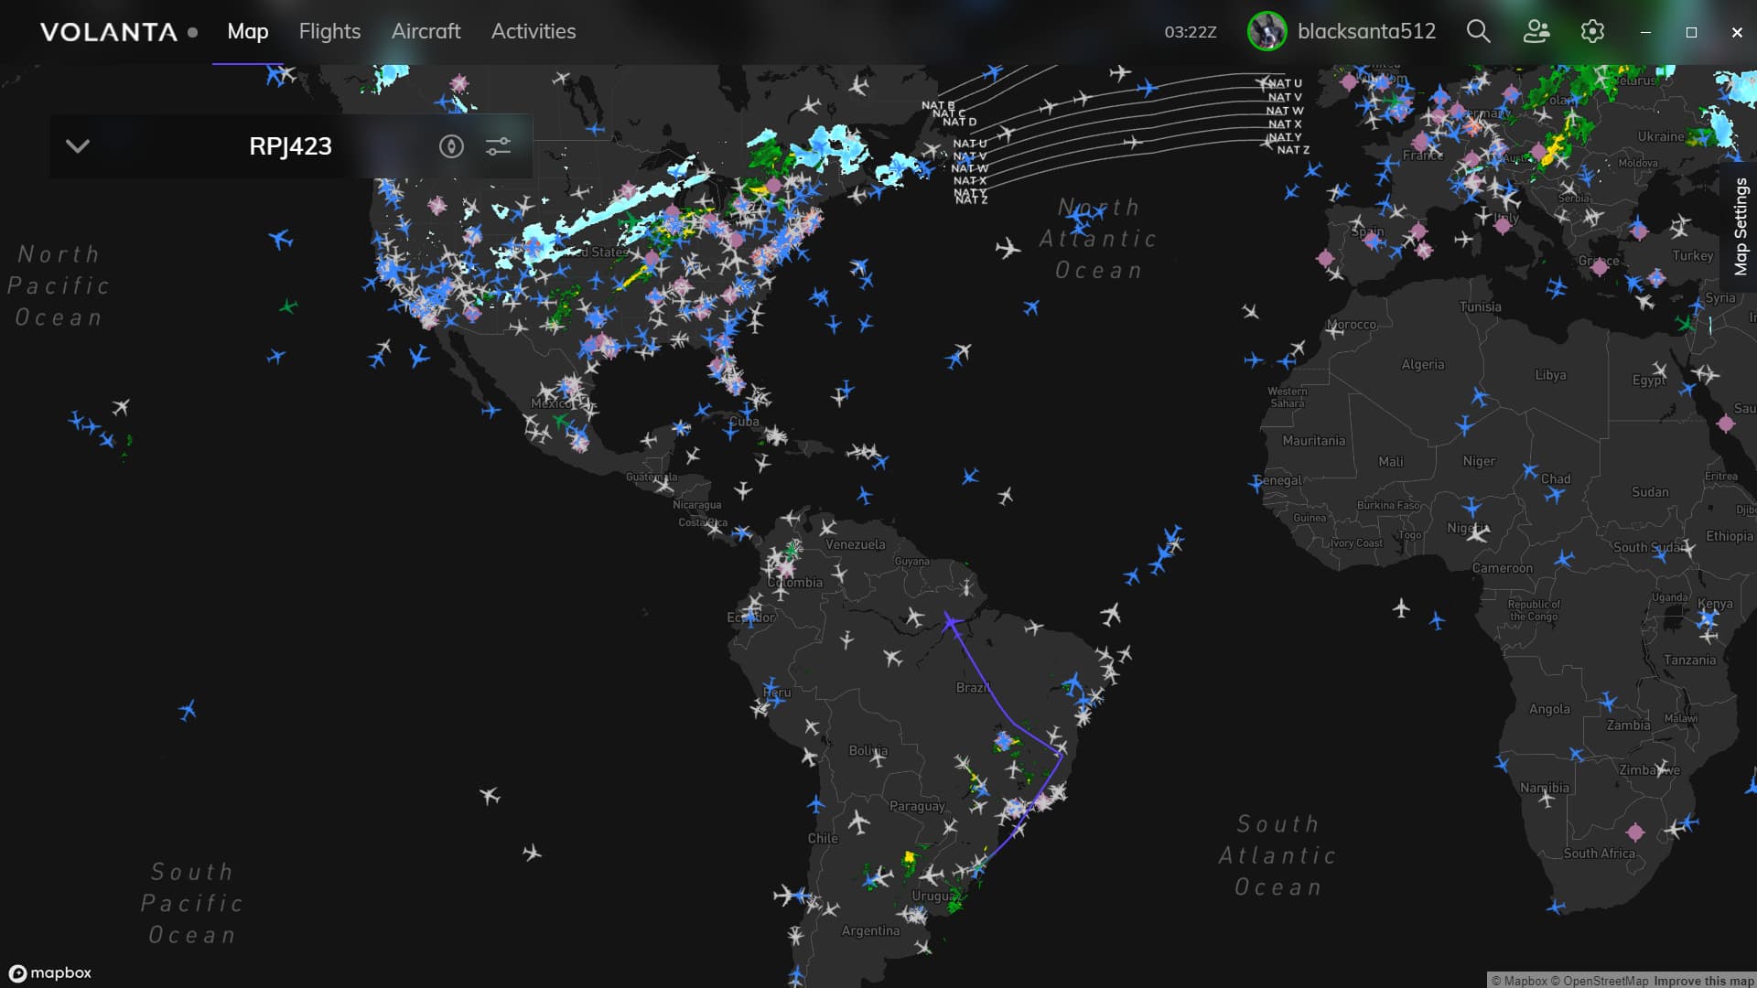Viewport: 1757px width, 988px height.
Task: Switch to the Flights tab
Action: (x=329, y=31)
